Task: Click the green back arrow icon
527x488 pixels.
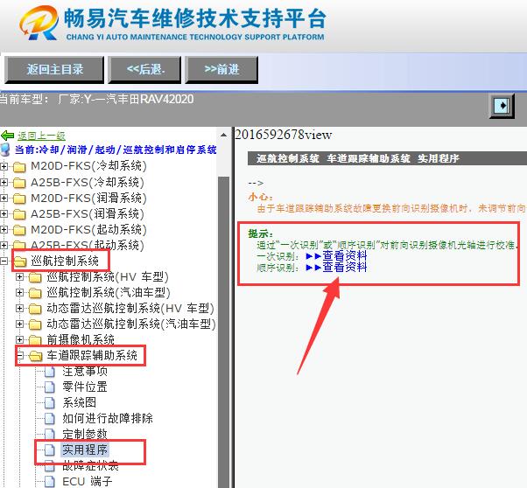Action: pyautogui.click(x=7, y=136)
